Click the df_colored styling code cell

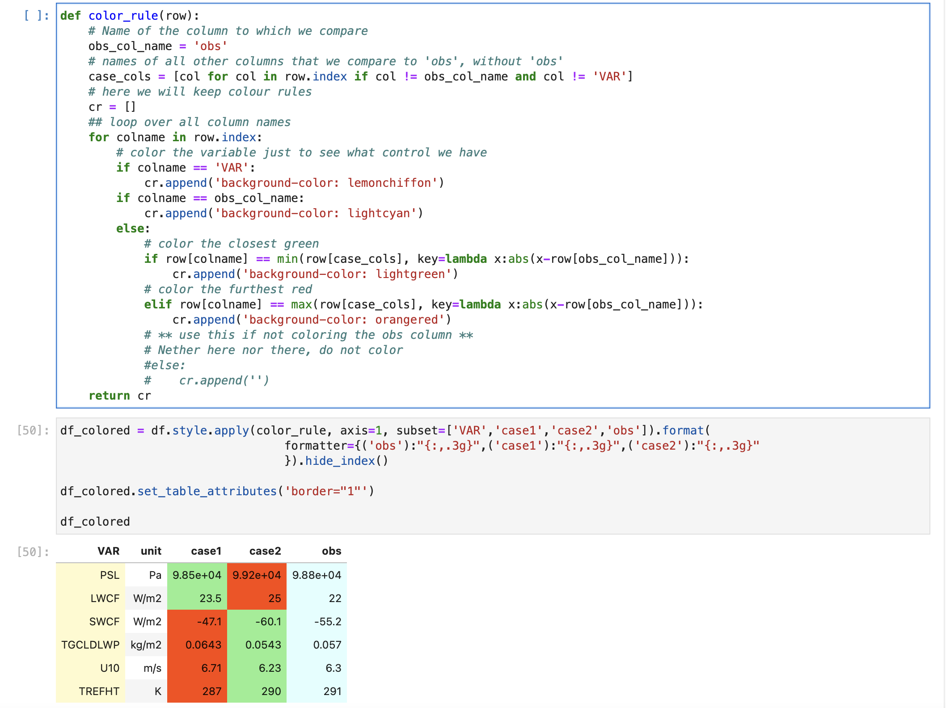point(493,476)
